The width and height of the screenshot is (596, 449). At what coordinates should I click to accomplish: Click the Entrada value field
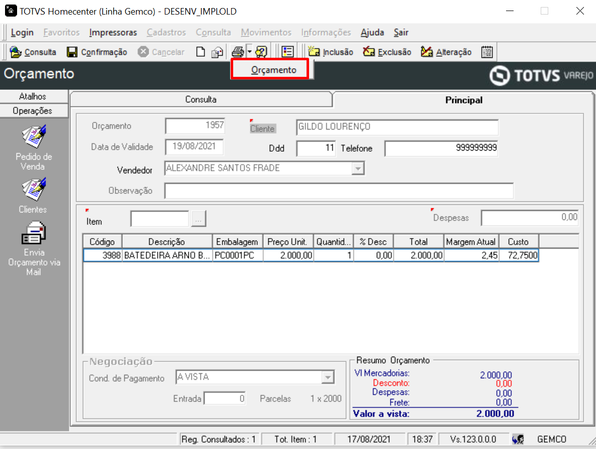coord(225,398)
